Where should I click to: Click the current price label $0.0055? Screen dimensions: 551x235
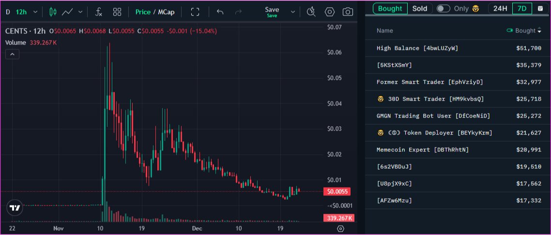[x=337, y=191]
